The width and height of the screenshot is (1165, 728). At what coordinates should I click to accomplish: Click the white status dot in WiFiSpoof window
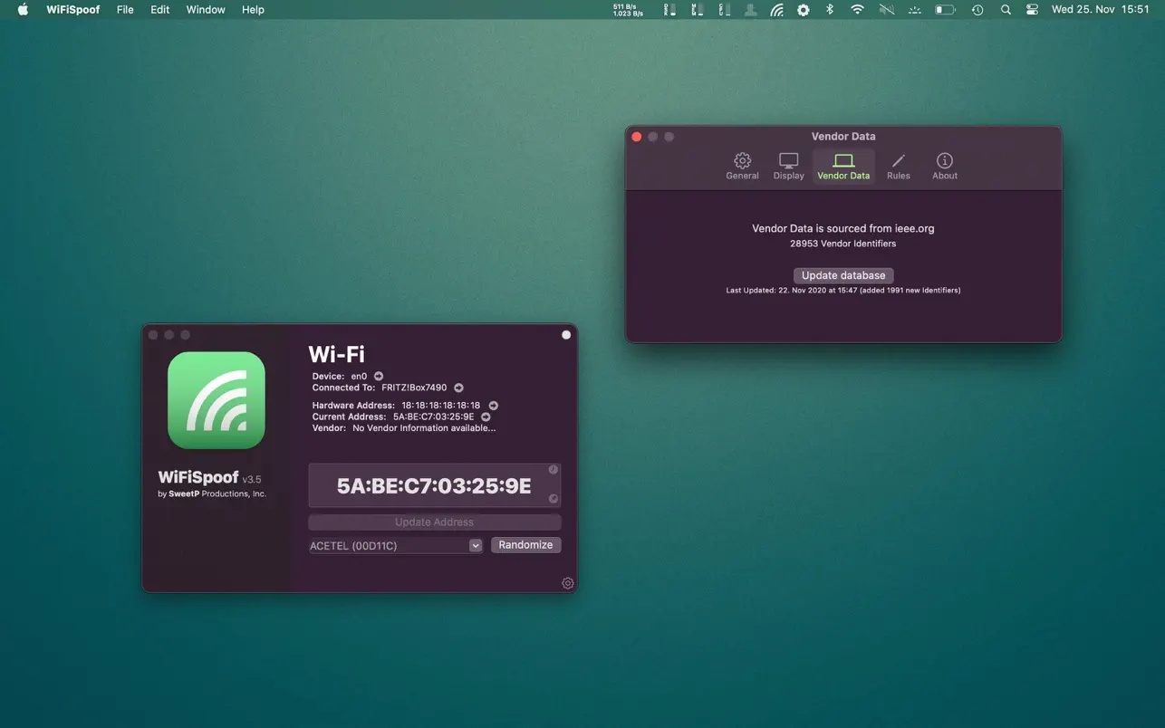(x=566, y=335)
